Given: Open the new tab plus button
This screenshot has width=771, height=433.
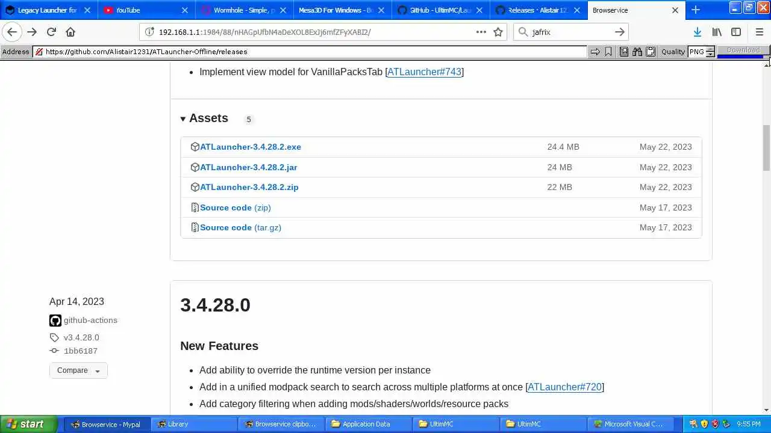Looking at the screenshot, I should click(696, 10).
